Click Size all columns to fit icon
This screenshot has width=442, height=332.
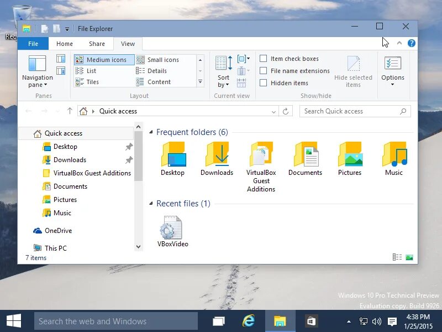tap(241, 82)
